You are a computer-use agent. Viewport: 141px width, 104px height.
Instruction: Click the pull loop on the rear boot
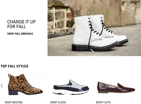click(x=89, y=13)
